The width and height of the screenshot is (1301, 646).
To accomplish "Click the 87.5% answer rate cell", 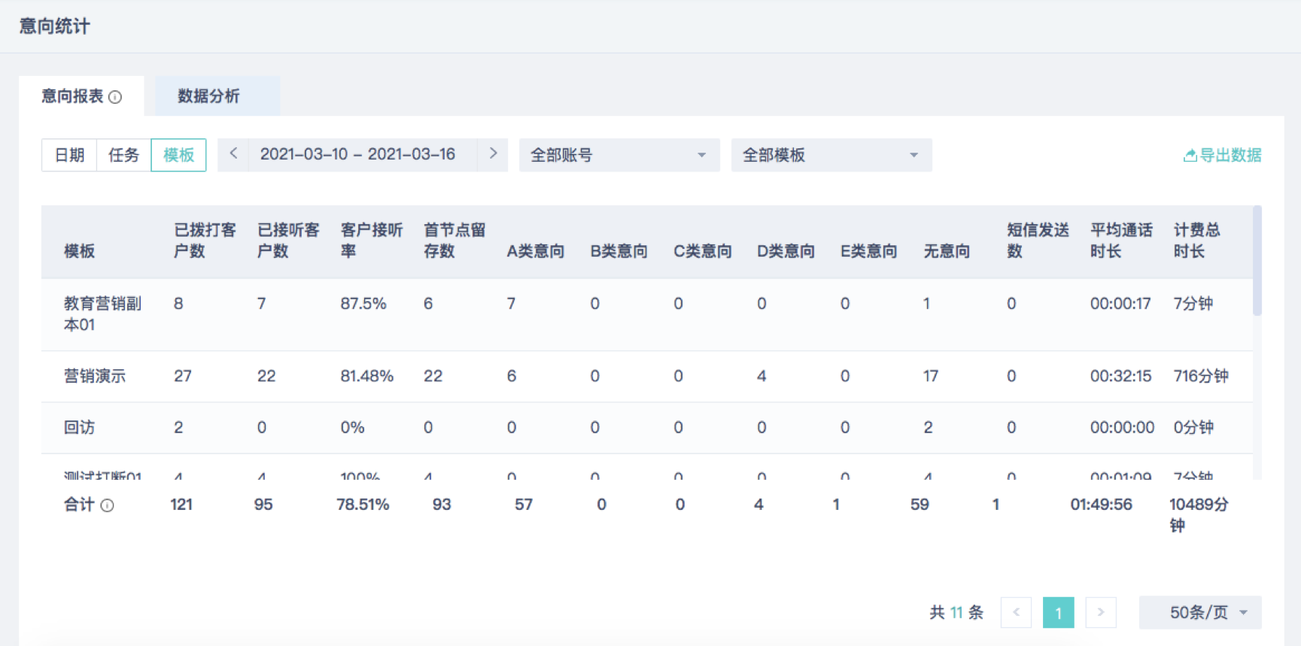I will point(363,304).
